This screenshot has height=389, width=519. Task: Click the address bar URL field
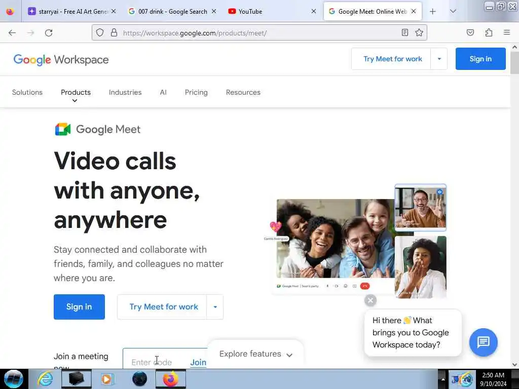(x=260, y=33)
